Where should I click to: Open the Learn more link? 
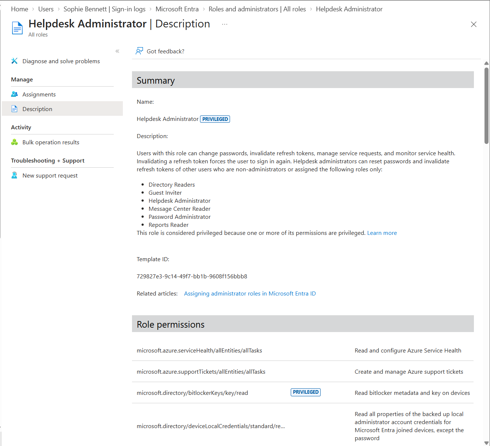[382, 233]
